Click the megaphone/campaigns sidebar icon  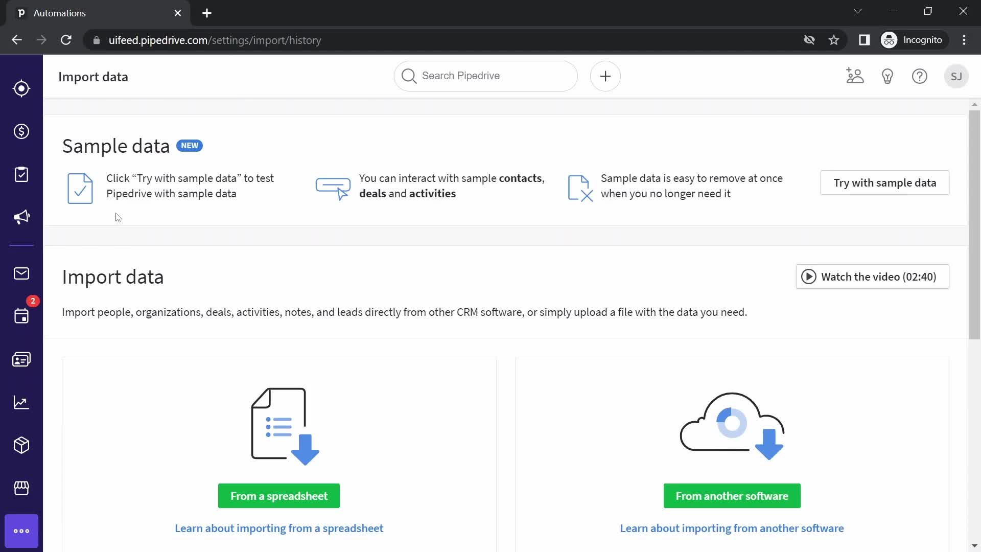click(x=21, y=216)
